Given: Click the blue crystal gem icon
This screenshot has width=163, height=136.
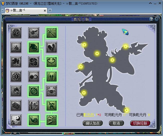Looking at the screenshot, I should (125, 32).
